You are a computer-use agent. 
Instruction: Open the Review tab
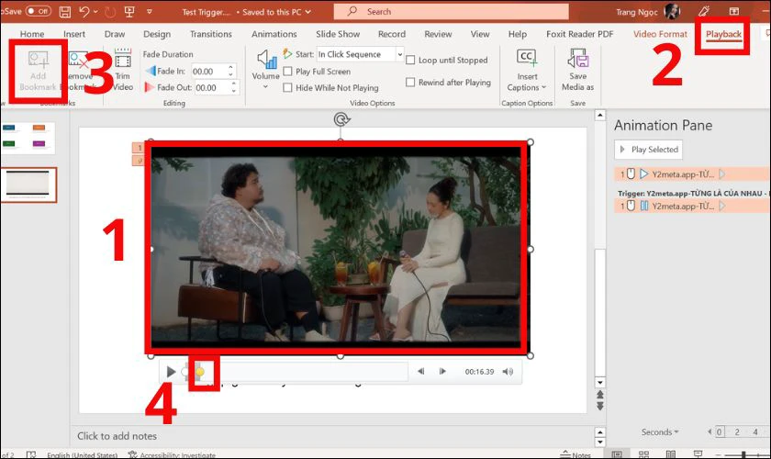click(x=438, y=34)
